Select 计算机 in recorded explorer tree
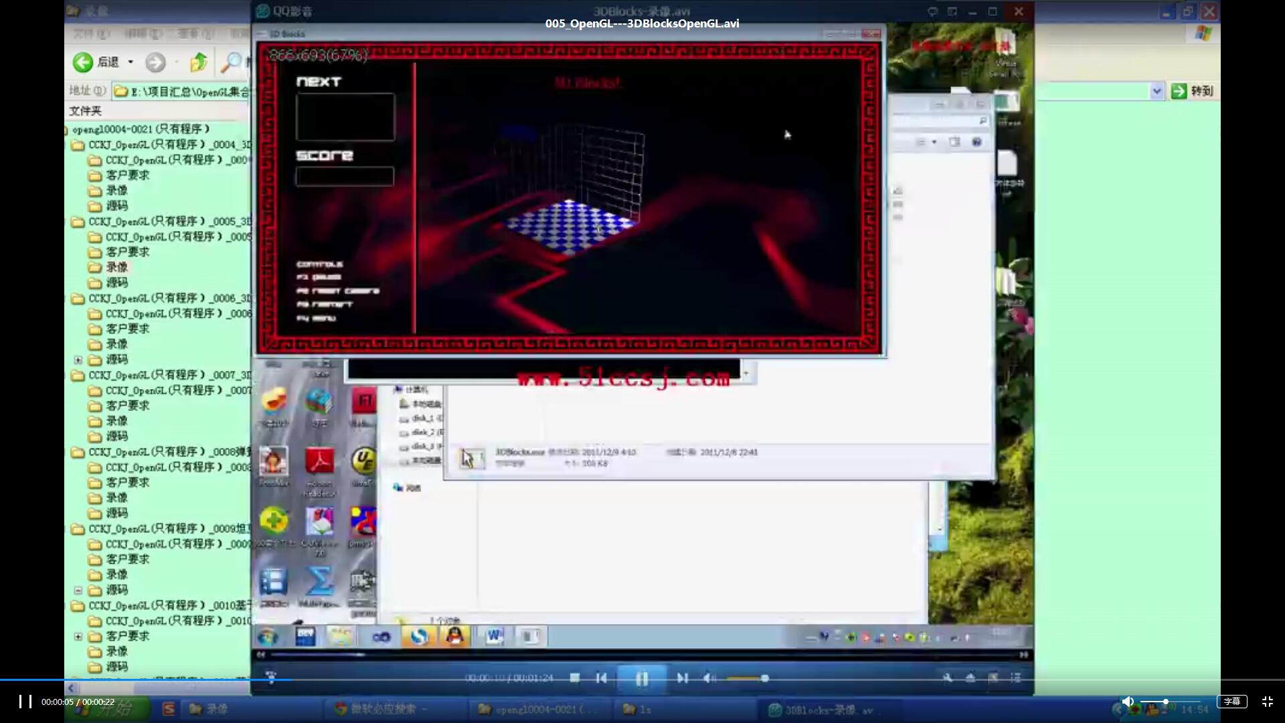 click(412, 390)
